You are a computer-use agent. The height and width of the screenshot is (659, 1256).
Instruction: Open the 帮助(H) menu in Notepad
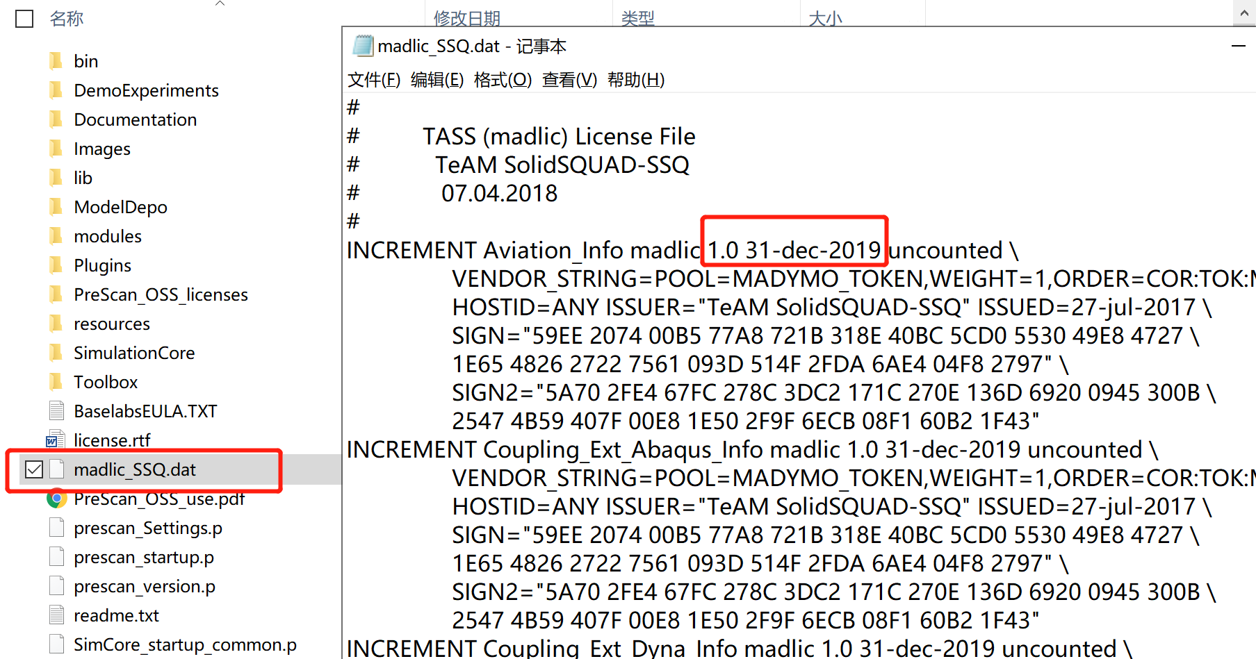point(636,80)
